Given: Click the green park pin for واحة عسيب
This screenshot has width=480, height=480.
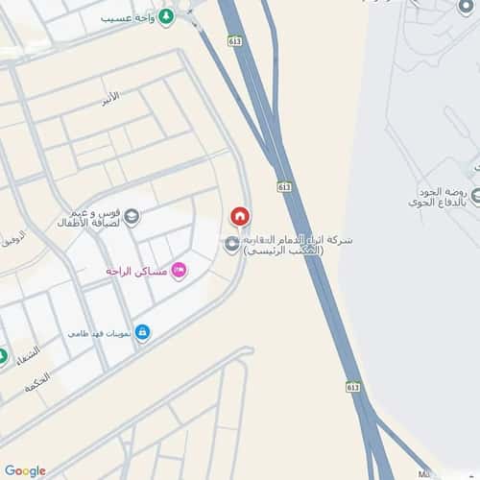Looking at the screenshot, I should (166, 17).
